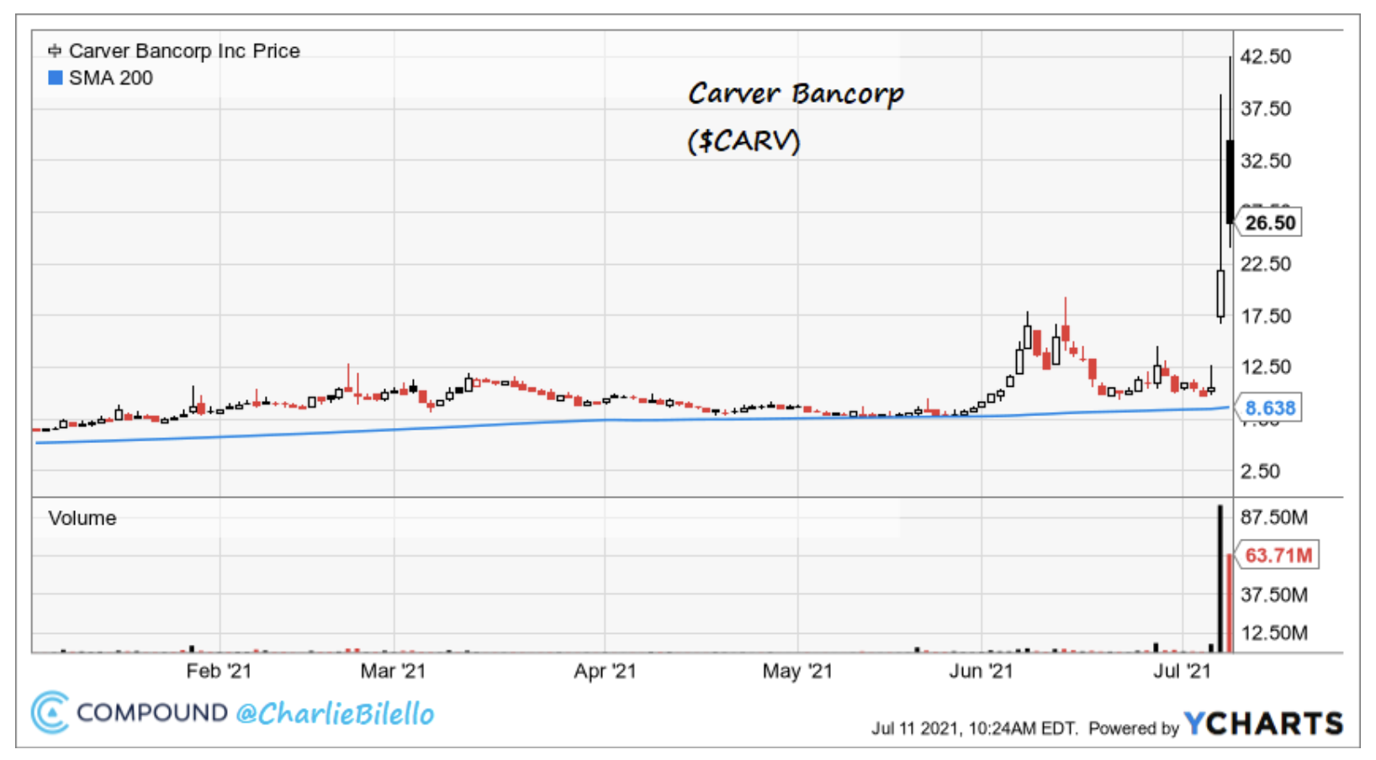The height and width of the screenshot is (760, 1376).
Task: Click the Apr '21 date label
Action: (605, 671)
